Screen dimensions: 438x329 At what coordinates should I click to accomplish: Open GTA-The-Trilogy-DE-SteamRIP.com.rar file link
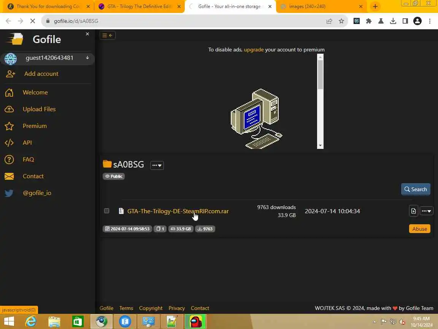(178, 211)
